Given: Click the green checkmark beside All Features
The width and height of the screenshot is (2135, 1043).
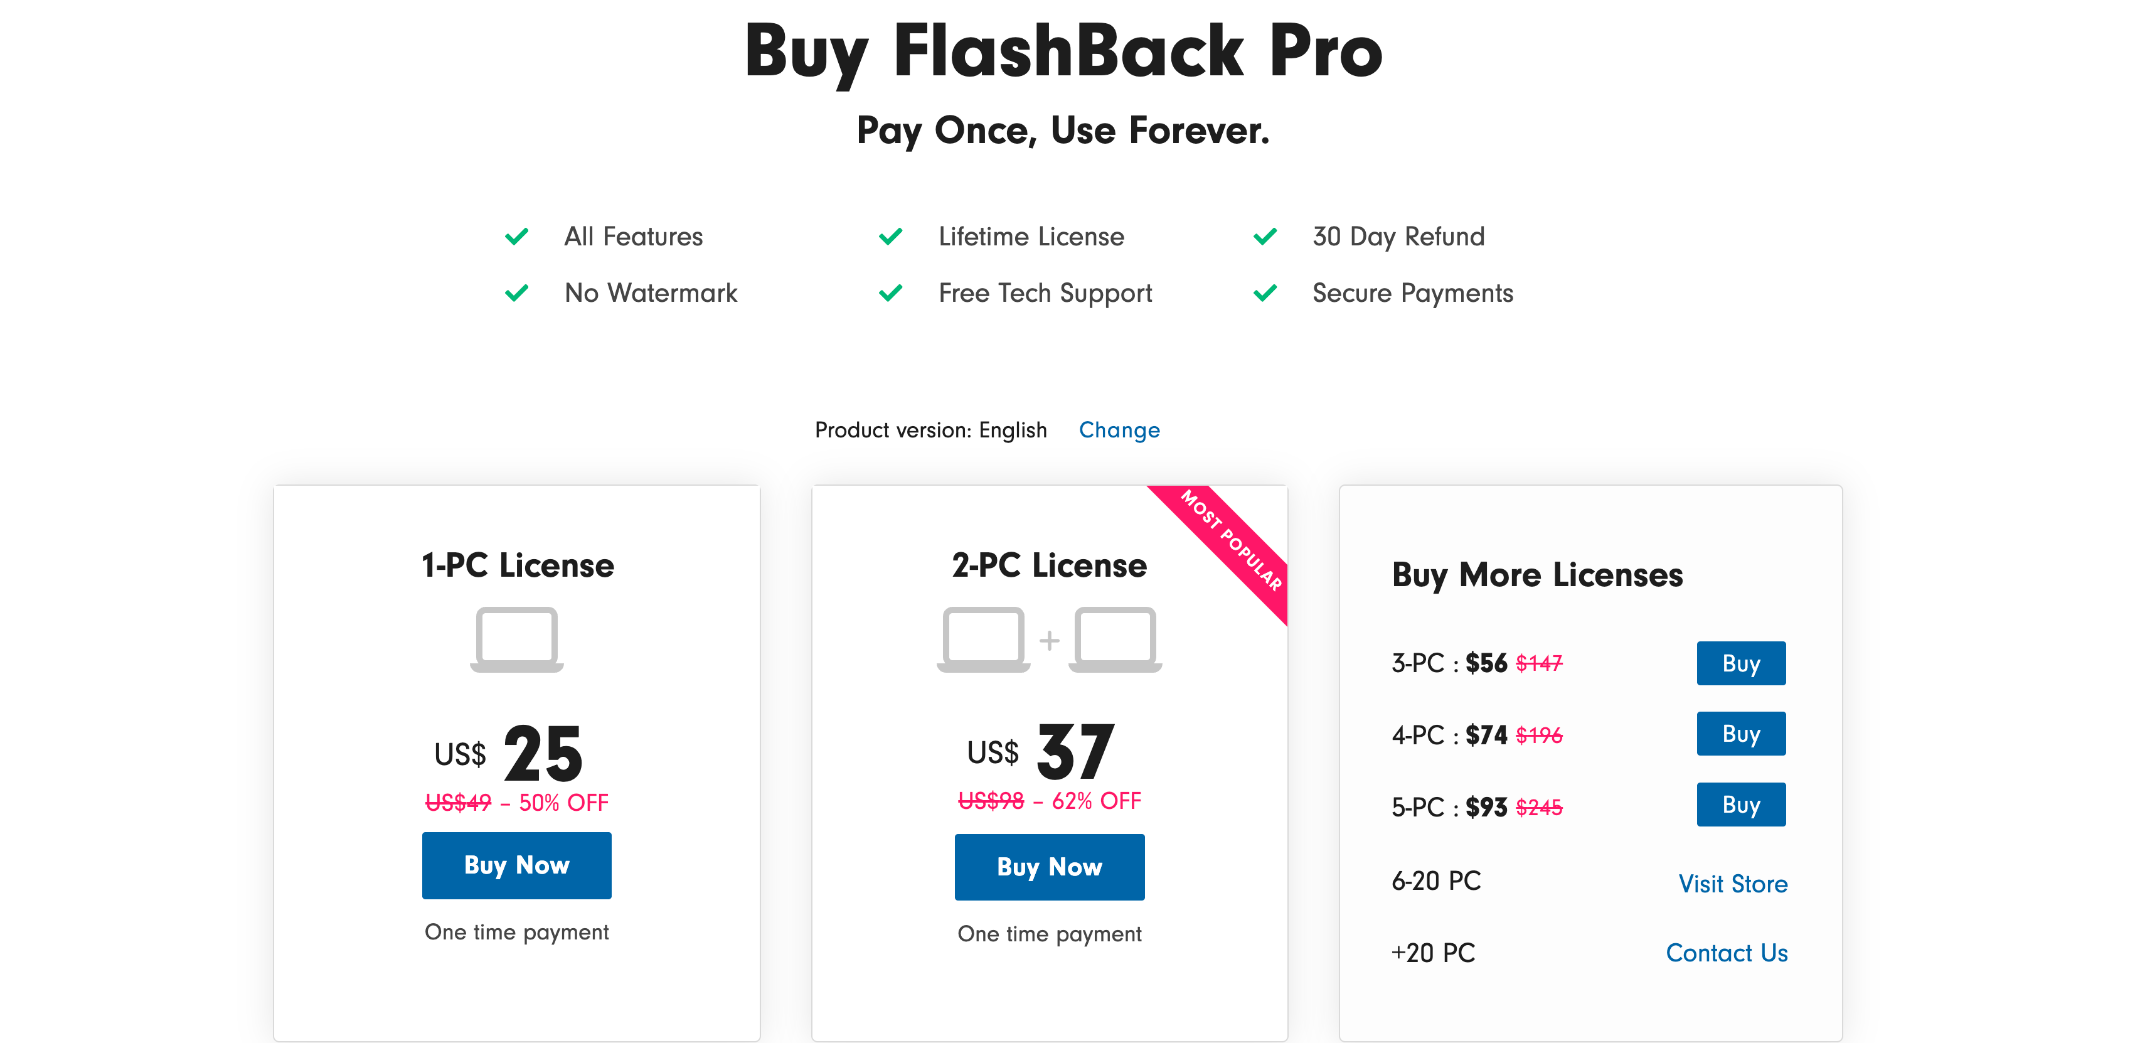Looking at the screenshot, I should tap(516, 237).
